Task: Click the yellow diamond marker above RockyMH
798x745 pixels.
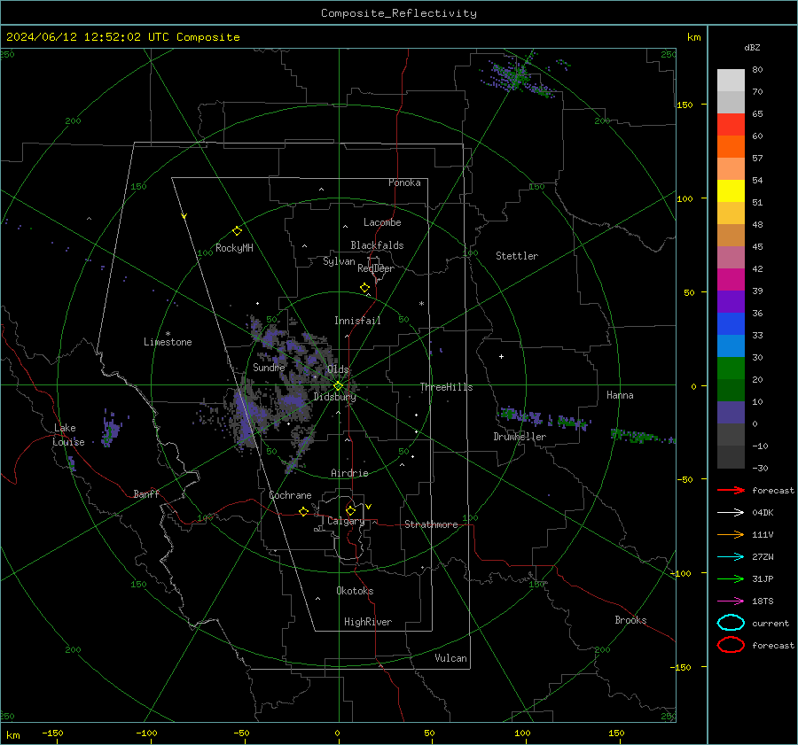Action: 237,231
